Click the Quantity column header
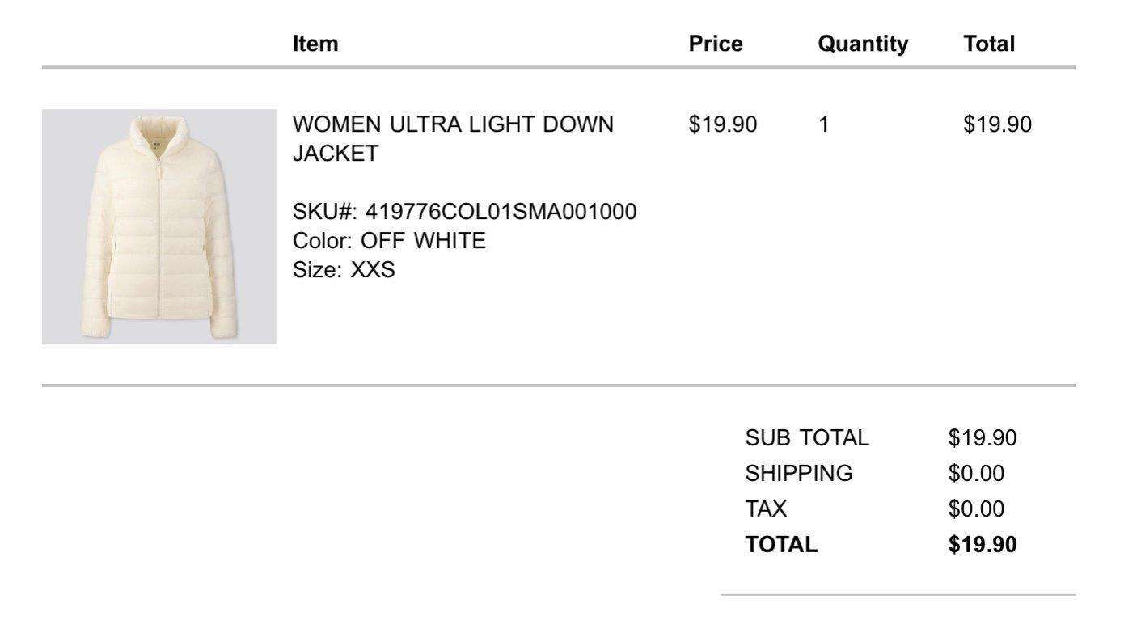 click(863, 44)
